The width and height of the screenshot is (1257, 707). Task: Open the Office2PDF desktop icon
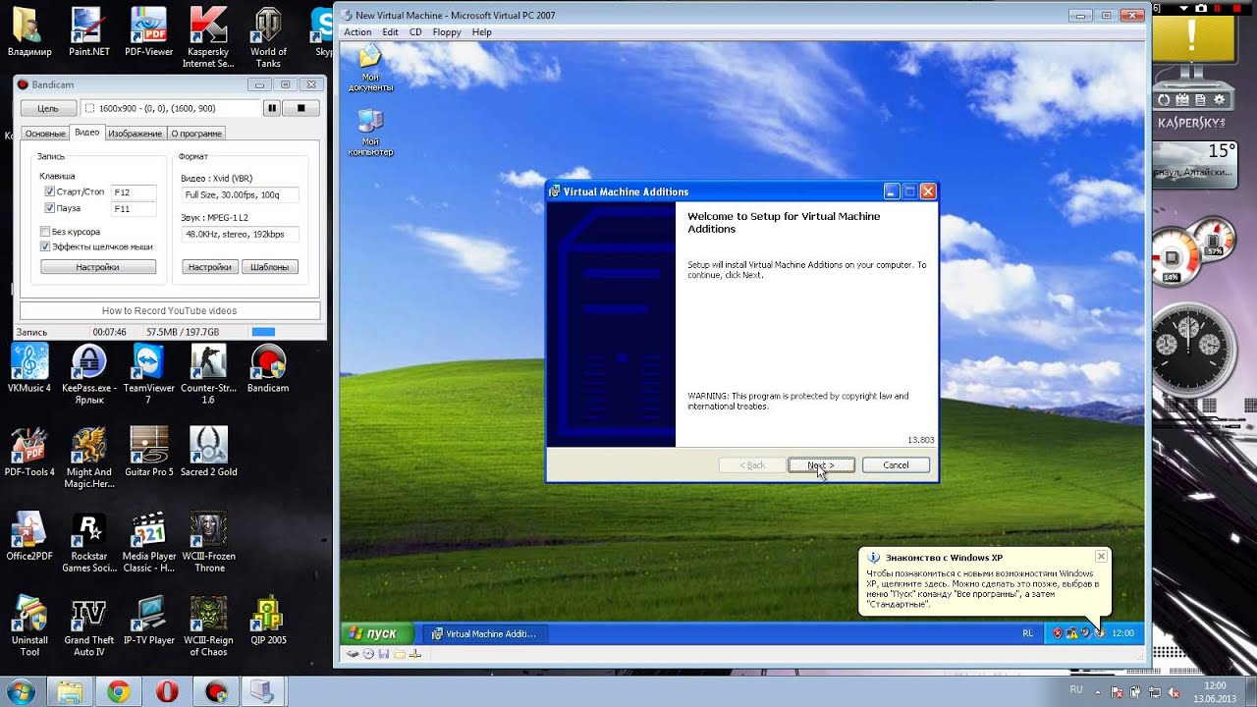tap(29, 535)
